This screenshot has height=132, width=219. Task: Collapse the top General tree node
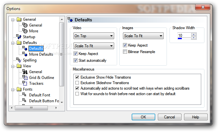coord(13,20)
